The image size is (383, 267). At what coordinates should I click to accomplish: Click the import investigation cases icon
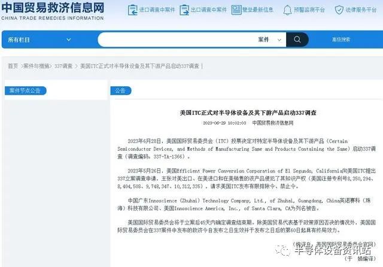pyautogui.click(x=133, y=10)
